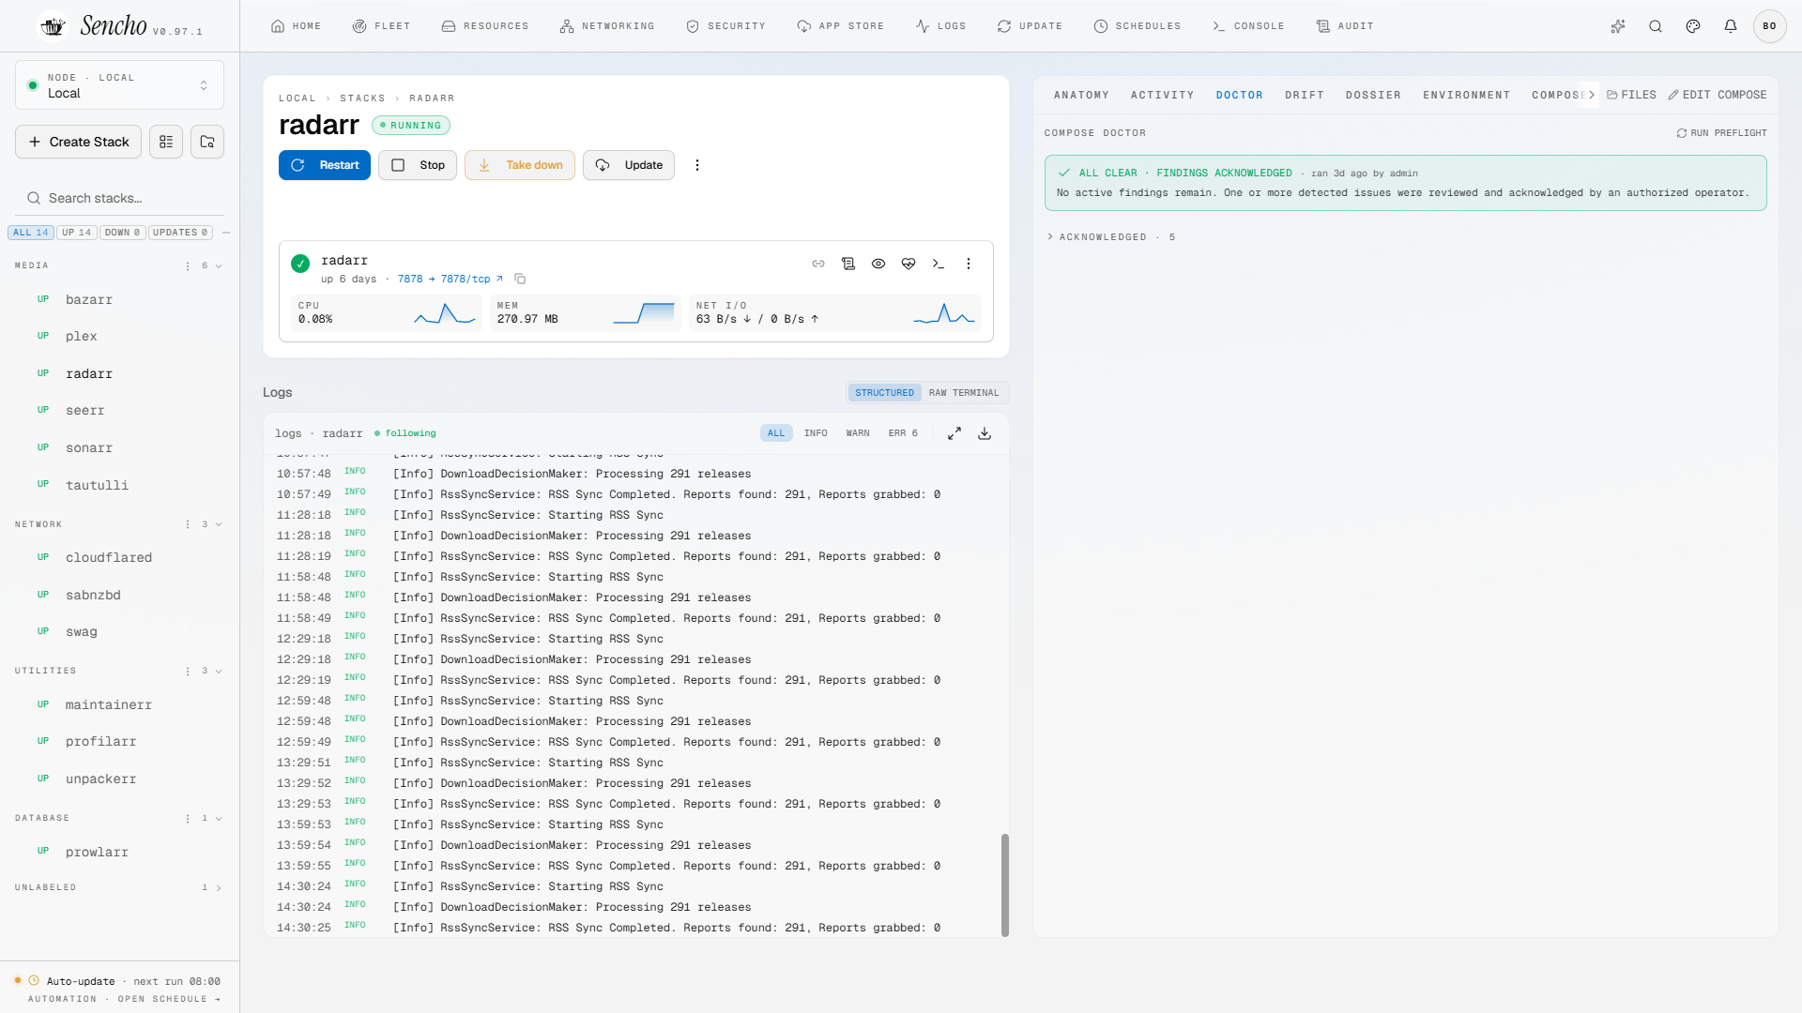Collapse the Database group chevron
This screenshot has height=1013, width=1802.
pyautogui.click(x=219, y=818)
